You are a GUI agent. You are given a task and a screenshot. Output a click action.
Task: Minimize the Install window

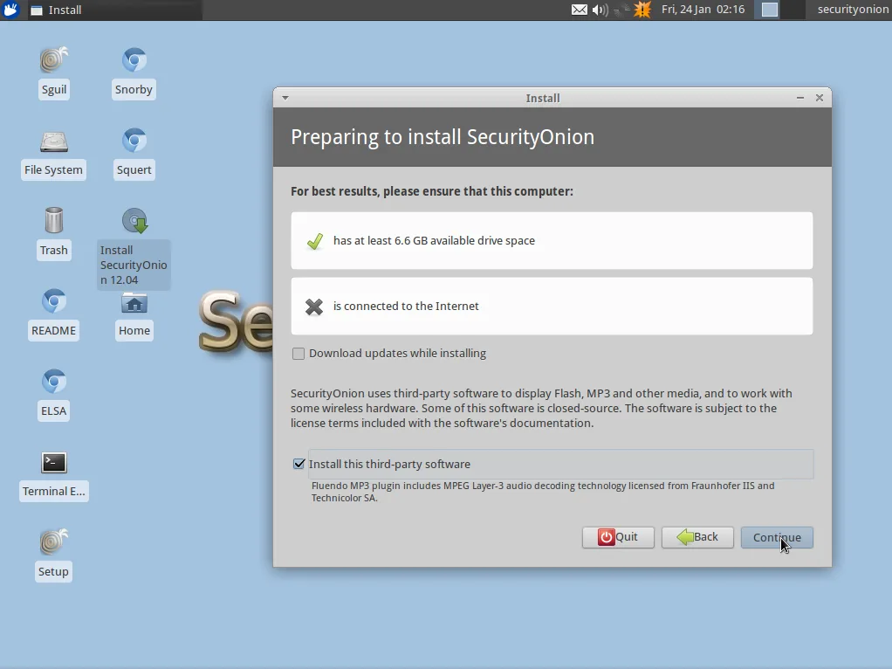click(x=799, y=98)
